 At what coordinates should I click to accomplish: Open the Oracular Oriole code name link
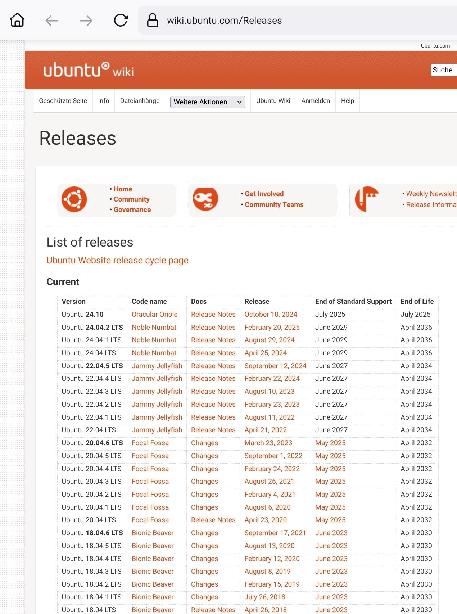155,314
